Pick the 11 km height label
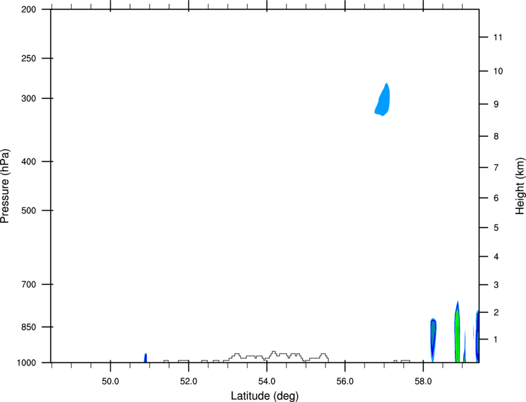 pyautogui.click(x=498, y=37)
